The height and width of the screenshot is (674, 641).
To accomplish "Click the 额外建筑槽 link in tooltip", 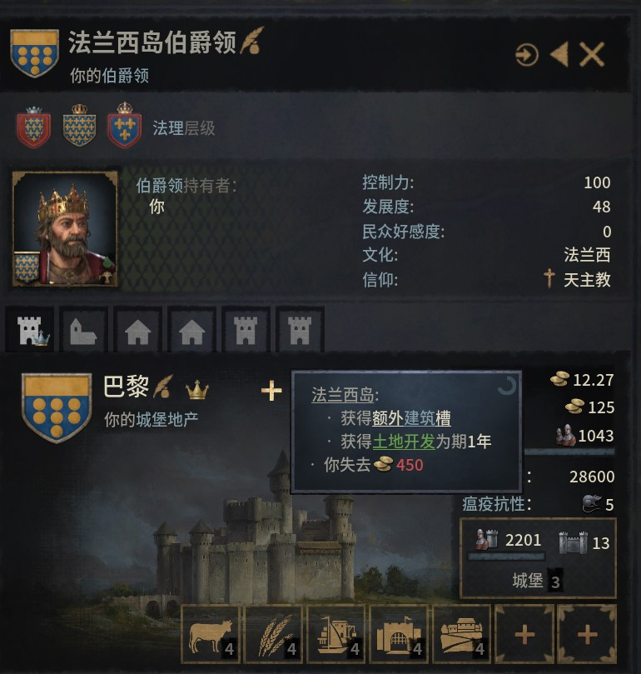I will [411, 418].
